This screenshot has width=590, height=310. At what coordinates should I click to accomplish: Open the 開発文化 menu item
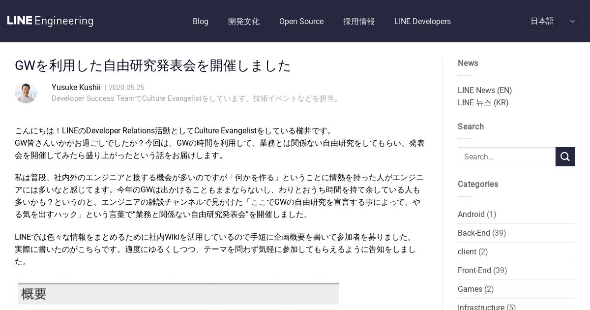(244, 22)
